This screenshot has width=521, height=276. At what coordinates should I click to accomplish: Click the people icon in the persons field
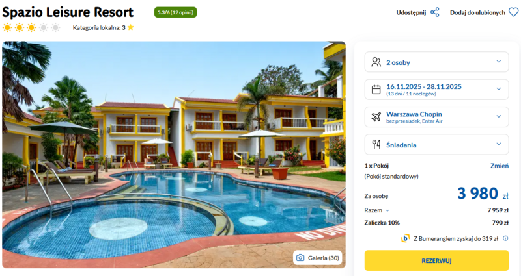[376, 62]
